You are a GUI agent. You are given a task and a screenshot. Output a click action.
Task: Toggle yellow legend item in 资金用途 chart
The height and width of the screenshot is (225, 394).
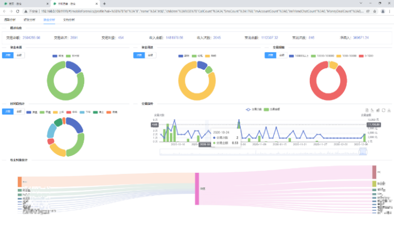coord(211,56)
